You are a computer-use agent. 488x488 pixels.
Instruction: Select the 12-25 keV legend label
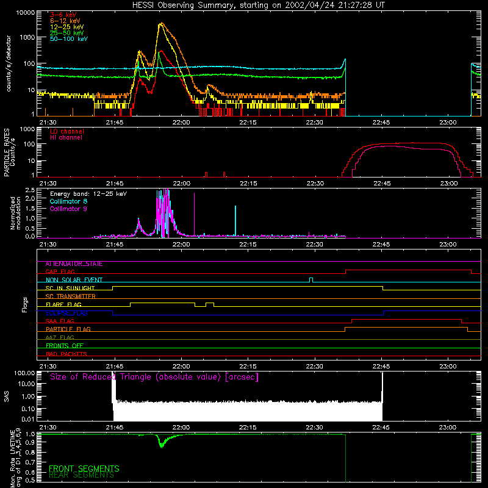67,27
